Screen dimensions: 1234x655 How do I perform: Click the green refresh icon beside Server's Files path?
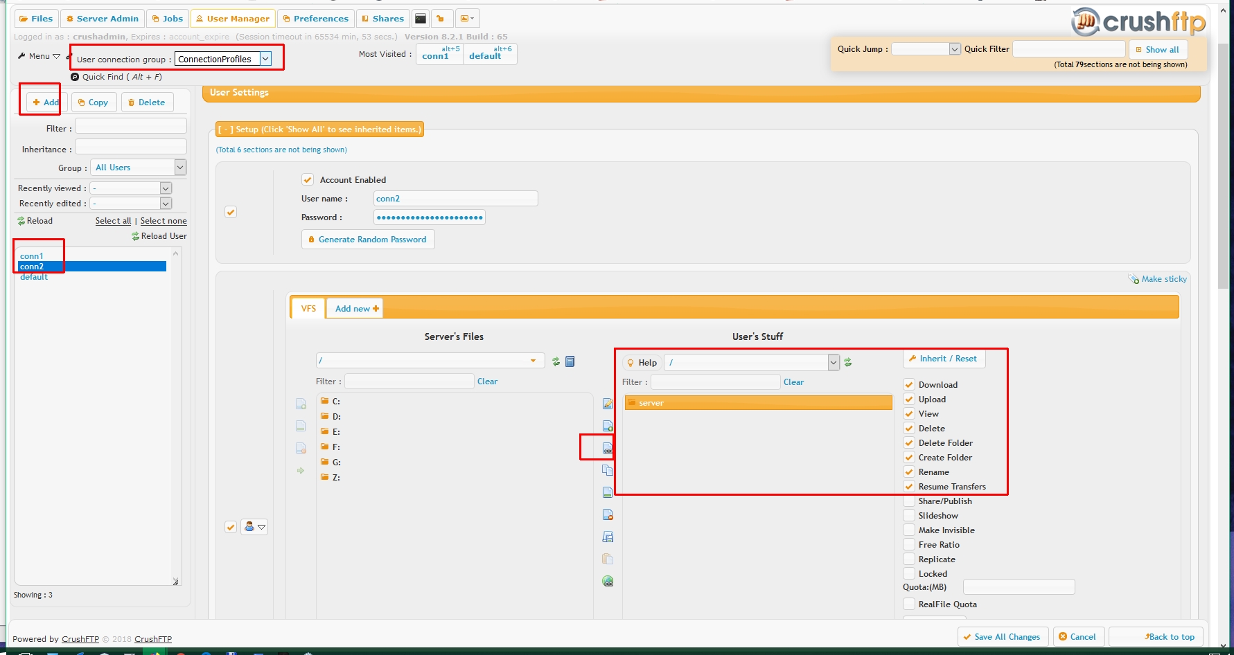[556, 361]
